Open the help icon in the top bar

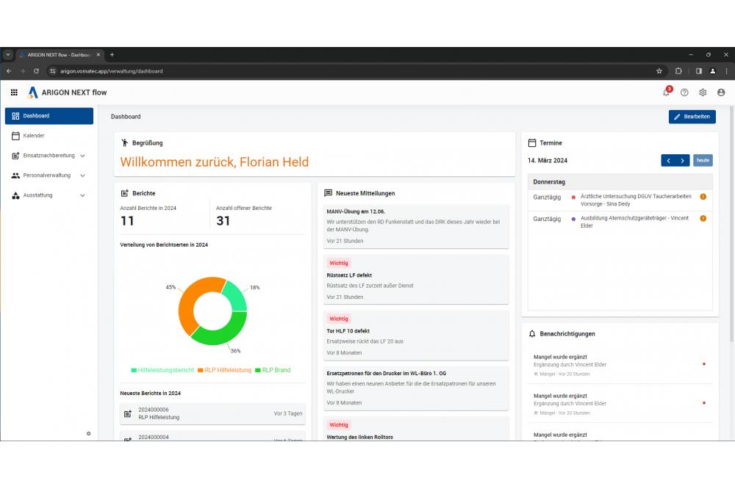[684, 93]
